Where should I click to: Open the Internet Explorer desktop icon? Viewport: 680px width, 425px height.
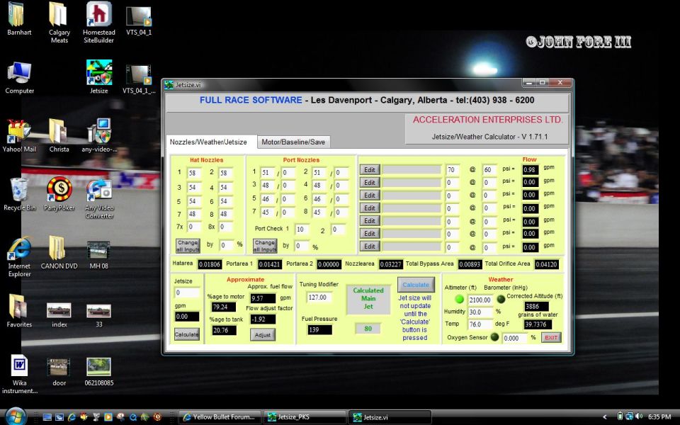click(x=20, y=256)
